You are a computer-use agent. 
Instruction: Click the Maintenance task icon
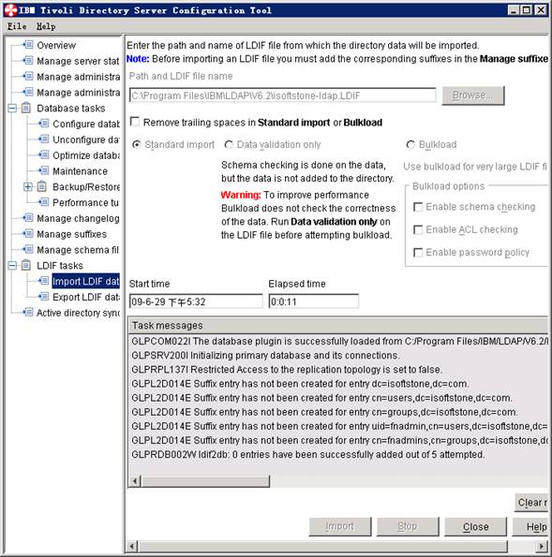pos(44,171)
